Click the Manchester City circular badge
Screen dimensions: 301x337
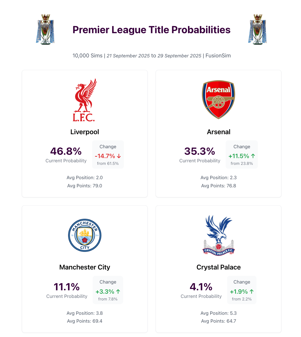[x=85, y=235]
